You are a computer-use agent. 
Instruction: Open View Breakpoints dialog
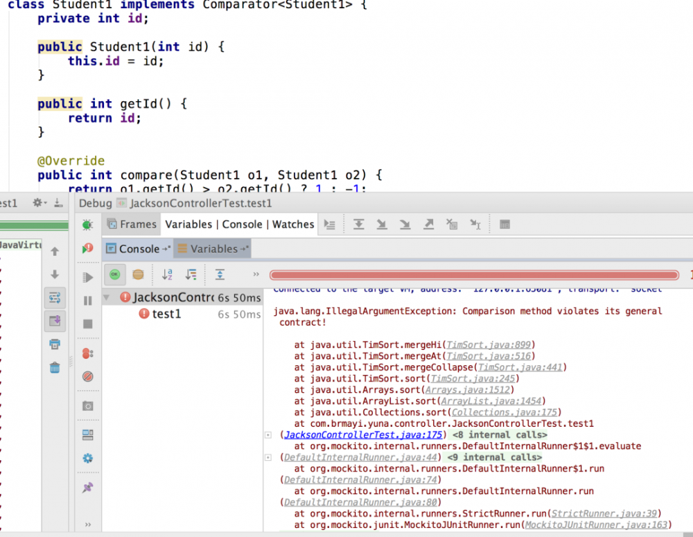click(87, 353)
